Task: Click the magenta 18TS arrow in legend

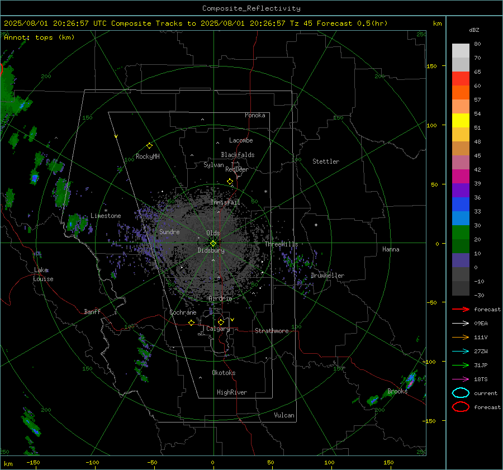Action: 461,379
